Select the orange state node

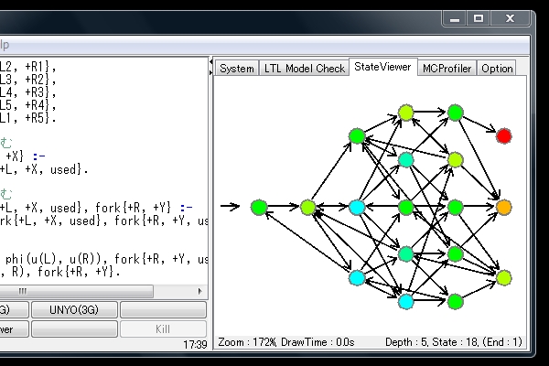coord(503,208)
